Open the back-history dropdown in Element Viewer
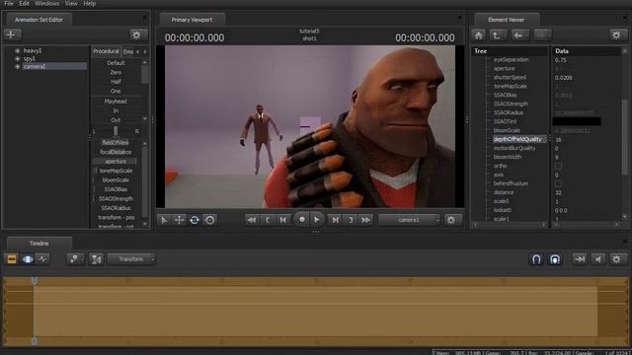Image resolution: width=632 pixels, height=355 pixels. (526, 35)
